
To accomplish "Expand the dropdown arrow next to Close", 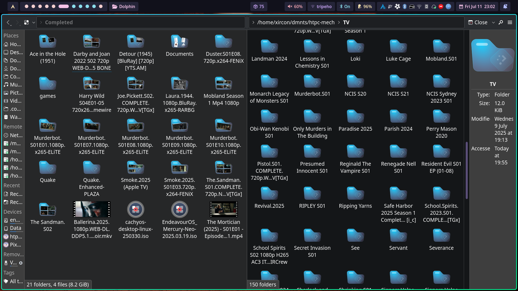I will click(x=493, y=22).
